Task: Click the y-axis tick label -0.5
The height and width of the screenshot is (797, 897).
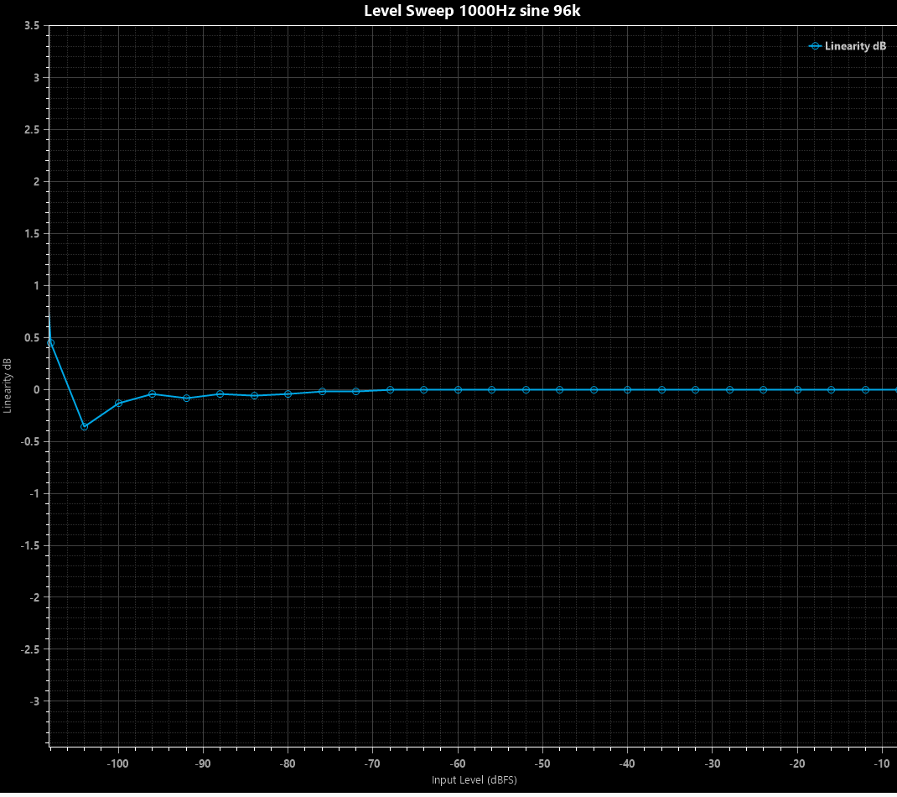Action: point(30,442)
